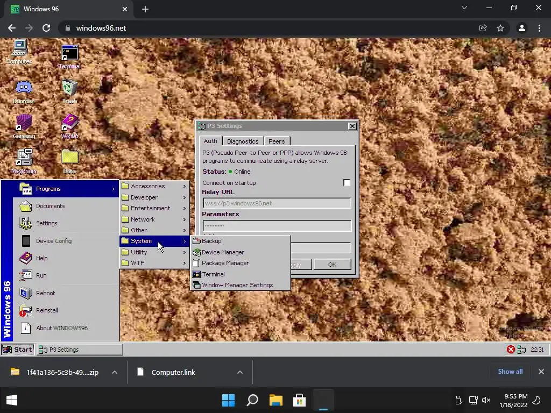Open Documents in Start menu
The image size is (551, 413).
[66, 206]
